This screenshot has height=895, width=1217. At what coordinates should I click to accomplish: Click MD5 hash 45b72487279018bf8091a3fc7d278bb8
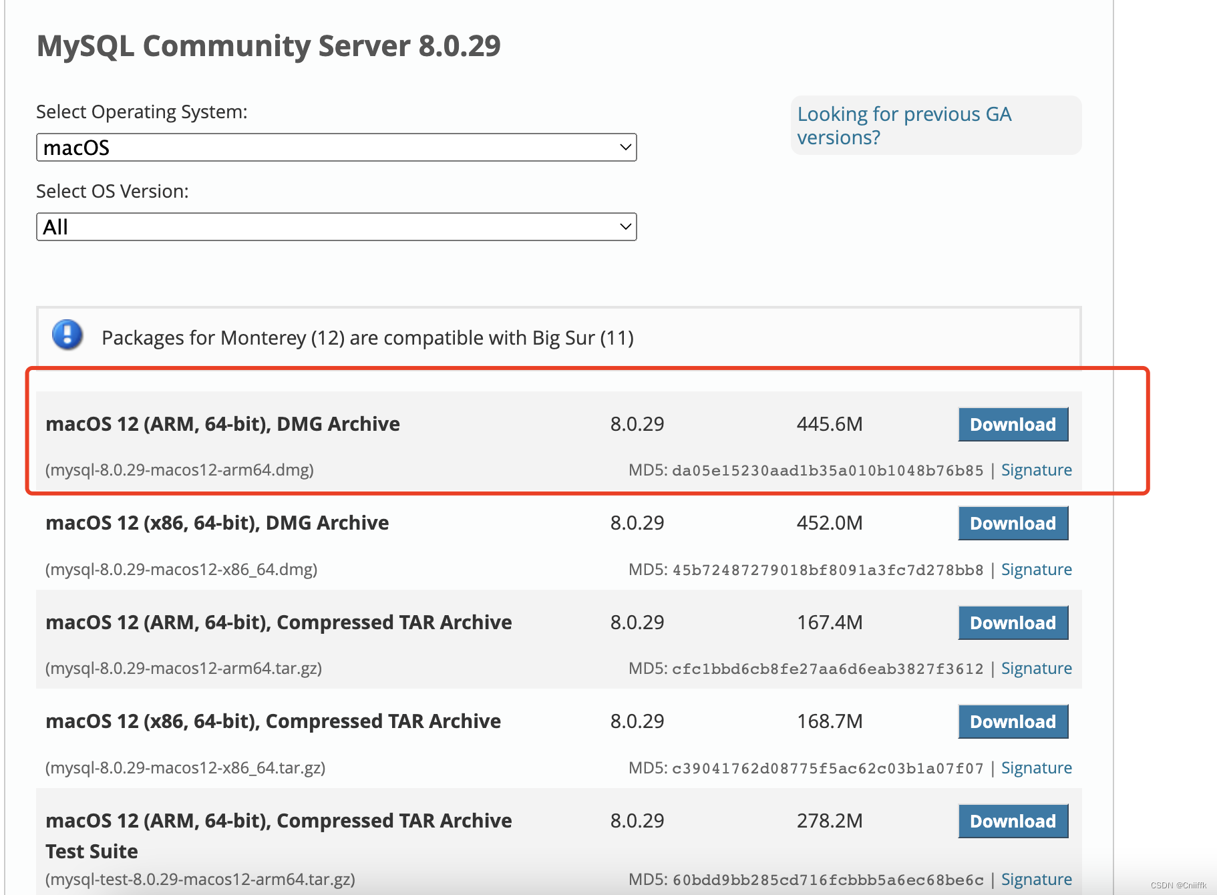[x=828, y=570]
